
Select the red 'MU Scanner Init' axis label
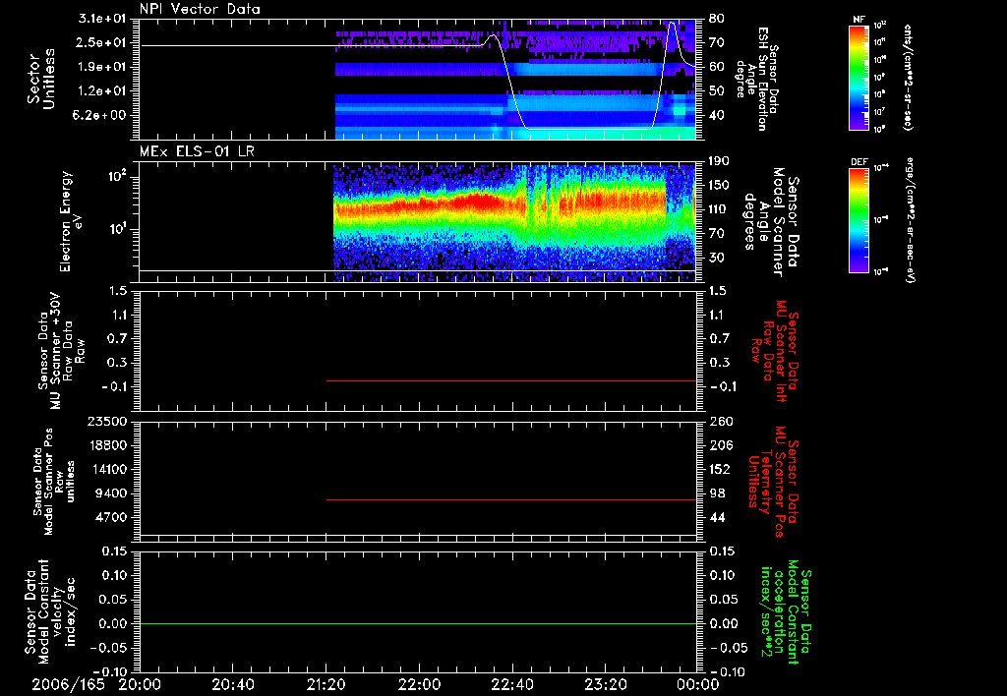[x=775, y=351]
